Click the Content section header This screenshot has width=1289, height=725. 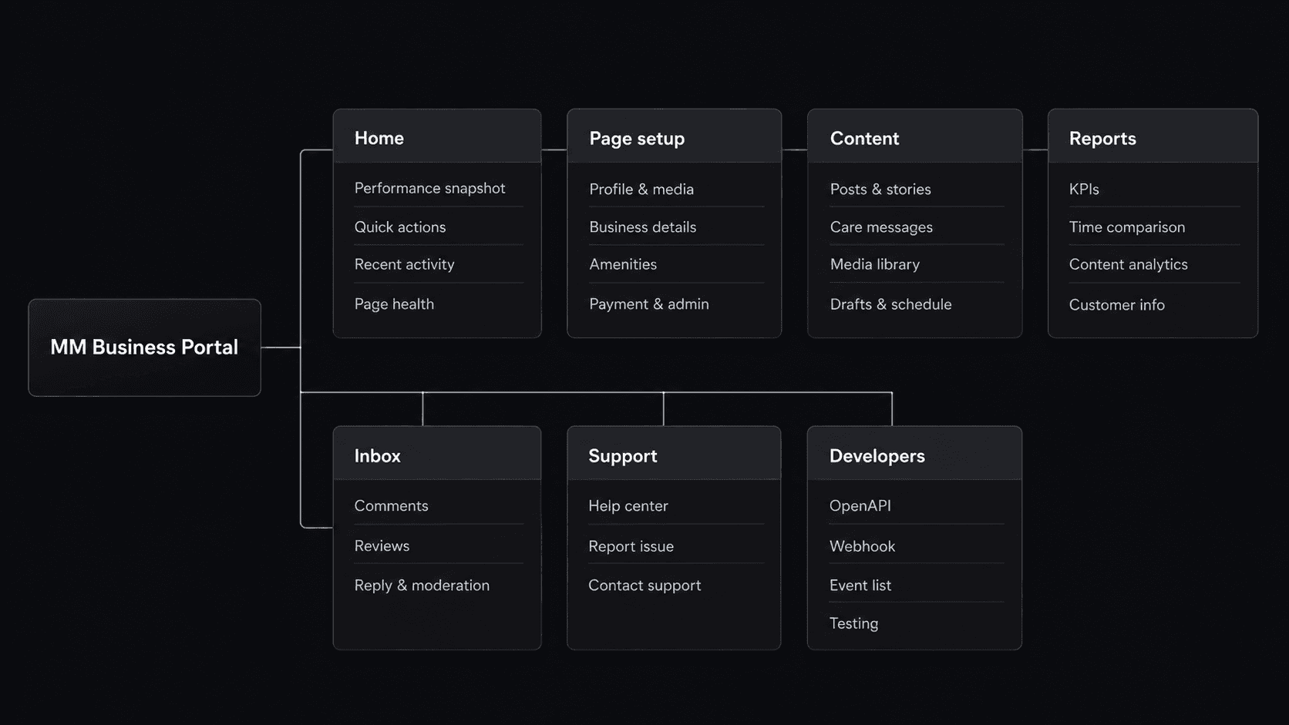[x=914, y=136]
